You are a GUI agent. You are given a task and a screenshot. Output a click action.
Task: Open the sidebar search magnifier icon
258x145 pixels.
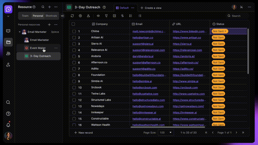[x=8, y=102]
